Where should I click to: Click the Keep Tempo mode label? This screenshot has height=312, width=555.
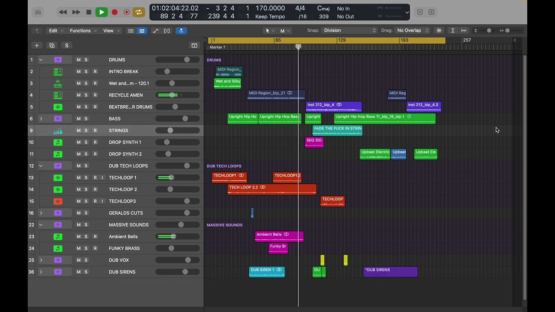tap(270, 16)
